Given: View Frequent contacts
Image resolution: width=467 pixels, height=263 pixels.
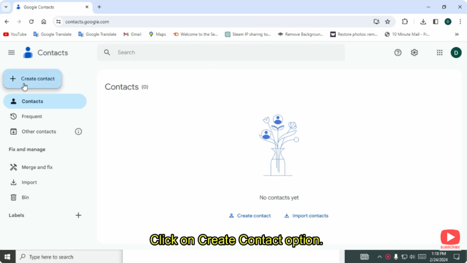Looking at the screenshot, I should [31, 116].
